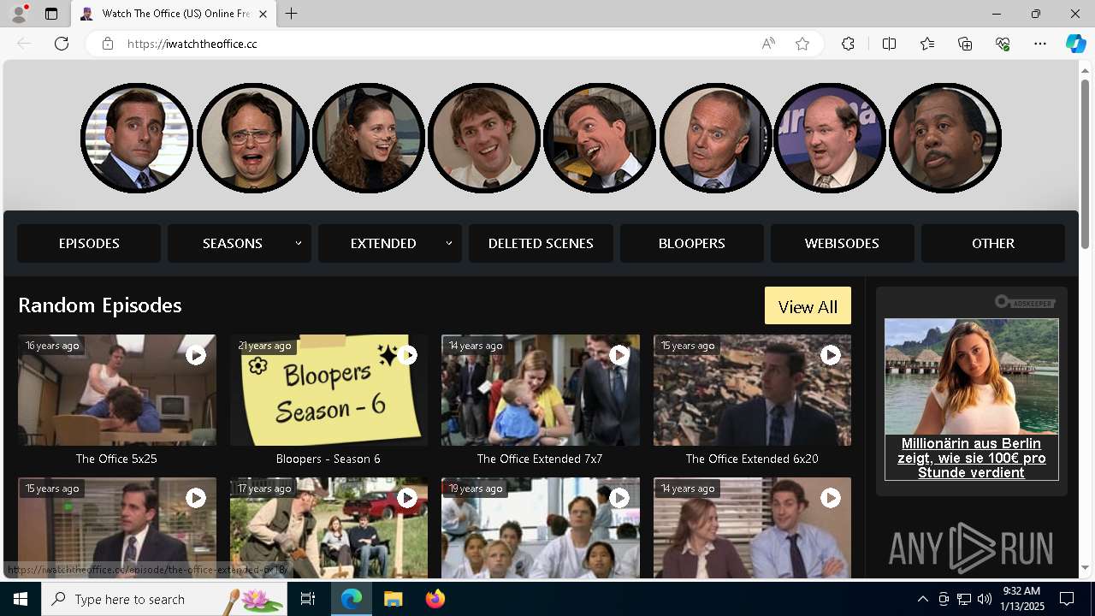Open the volume tray icon

(984, 599)
